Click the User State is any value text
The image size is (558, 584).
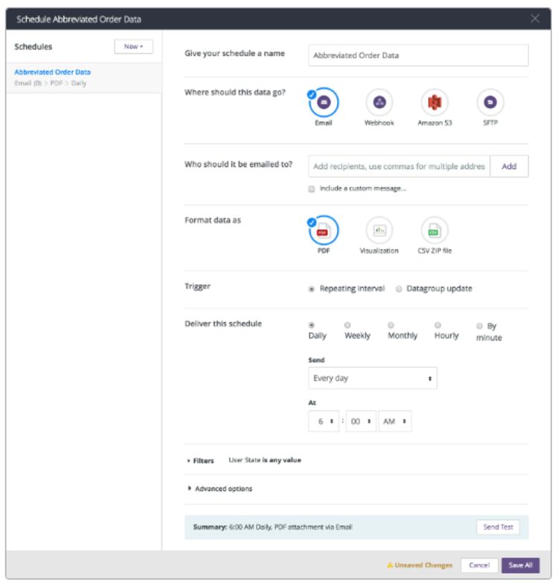(x=265, y=460)
